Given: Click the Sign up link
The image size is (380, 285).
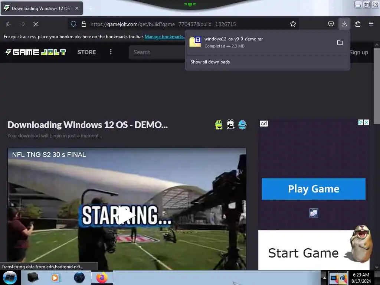Looking at the screenshot, I should pyautogui.click(x=359, y=52).
